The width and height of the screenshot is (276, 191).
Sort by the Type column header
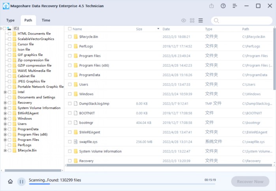208,29
